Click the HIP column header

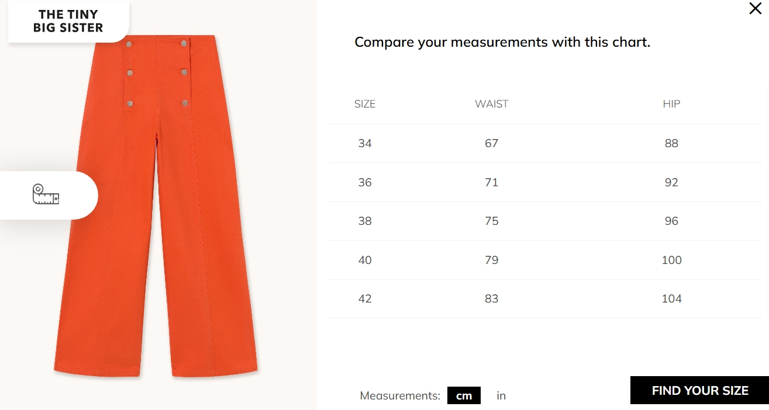(671, 104)
